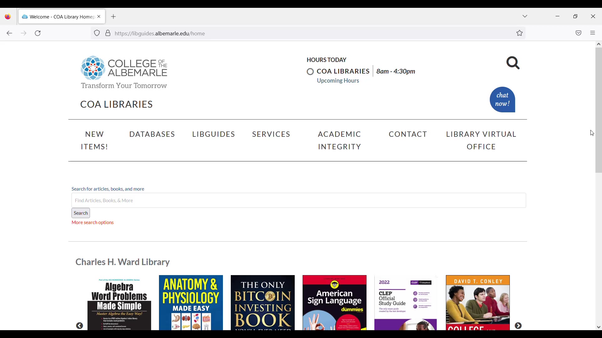
Task: Go back one page
Action: pyautogui.click(x=9, y=33)
